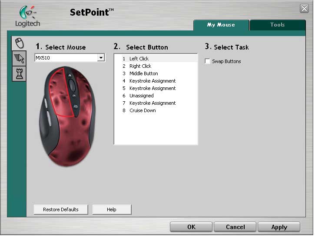Expand the Select Mouse dropdown arrow
315x236 pixels.
(x=101, y=58)
